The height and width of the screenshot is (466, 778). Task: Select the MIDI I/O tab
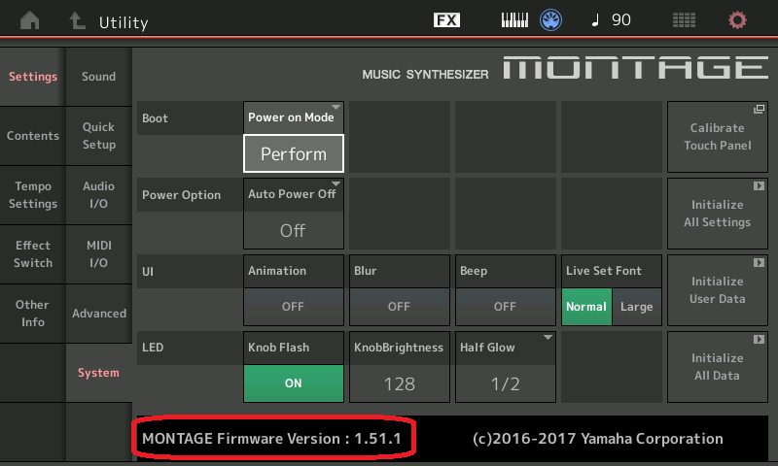pos(98,254)
